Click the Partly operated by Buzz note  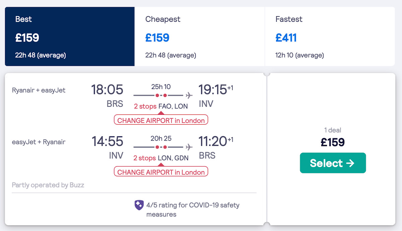[x=48, y=185]
